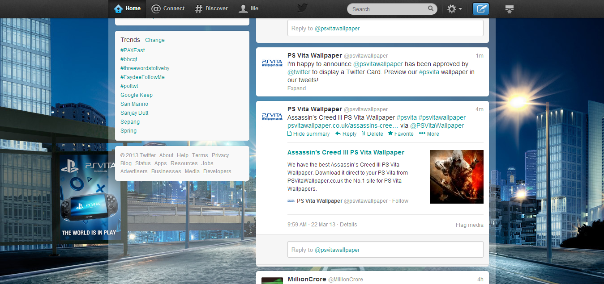This screenshot has width=604, height=284.
Task: Follow PS Vita Wallpaper from card
Action: click(400, 201)
